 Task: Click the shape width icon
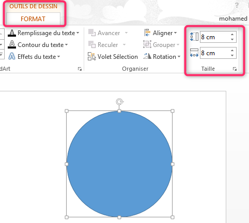(x=194, y=53)
